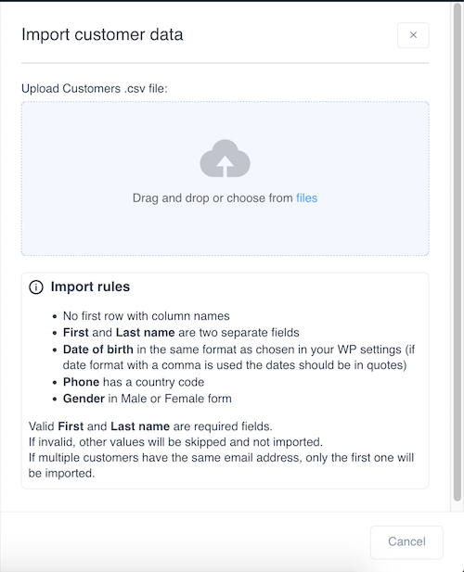Cancel the customer import
Image resolution: width=464 pixels, height=572 pixels.
406,541
